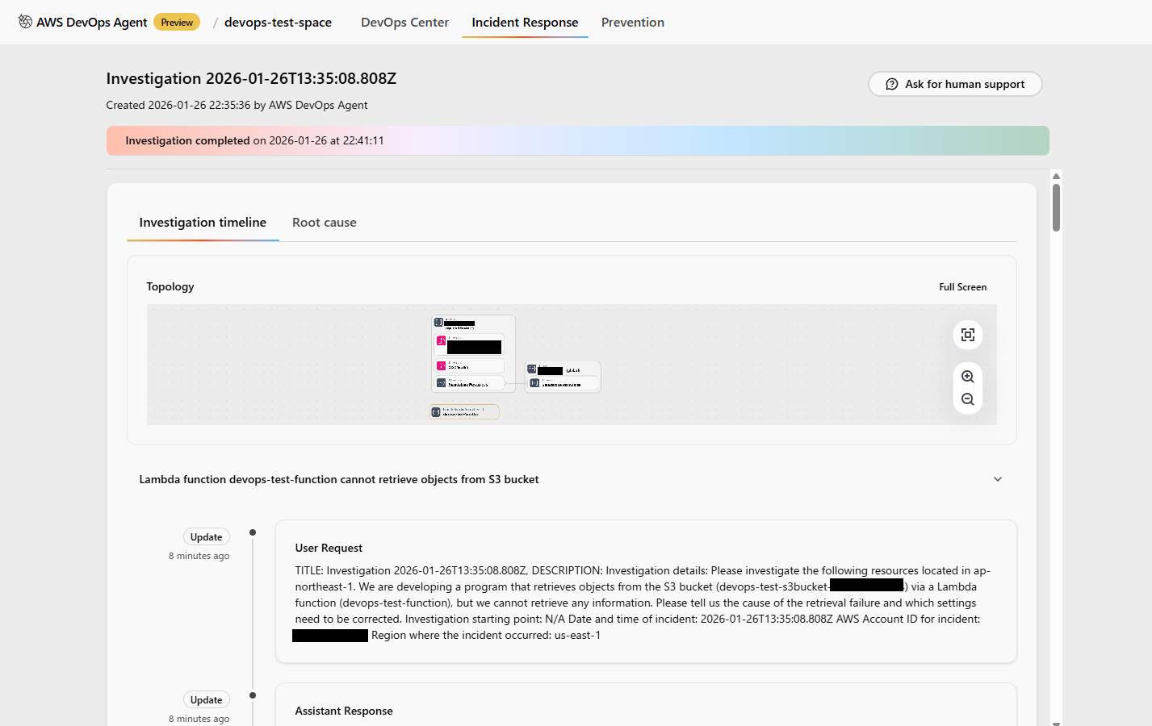Image resolution: width=1152 pixels, height=726 pixels.
Task: Click the timeline dot next to User Request
Action: pos(253,532)
